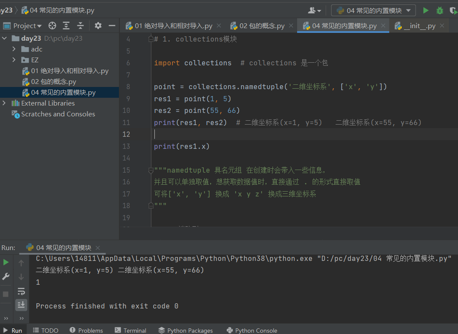
Task: Click gutter line number 12
Action: click(x=126, y=134)
